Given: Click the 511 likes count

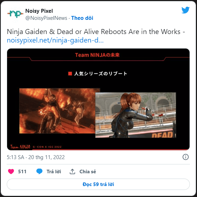Looking at the screenshot, I should (22, 171).
